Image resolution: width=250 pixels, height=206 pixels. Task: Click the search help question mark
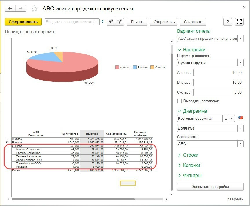click(x=103, y=22)
